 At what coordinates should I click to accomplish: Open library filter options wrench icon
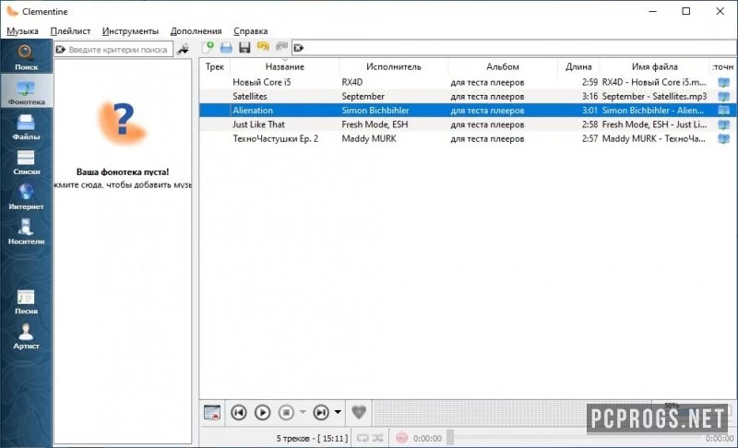click(x=183, y=49)
